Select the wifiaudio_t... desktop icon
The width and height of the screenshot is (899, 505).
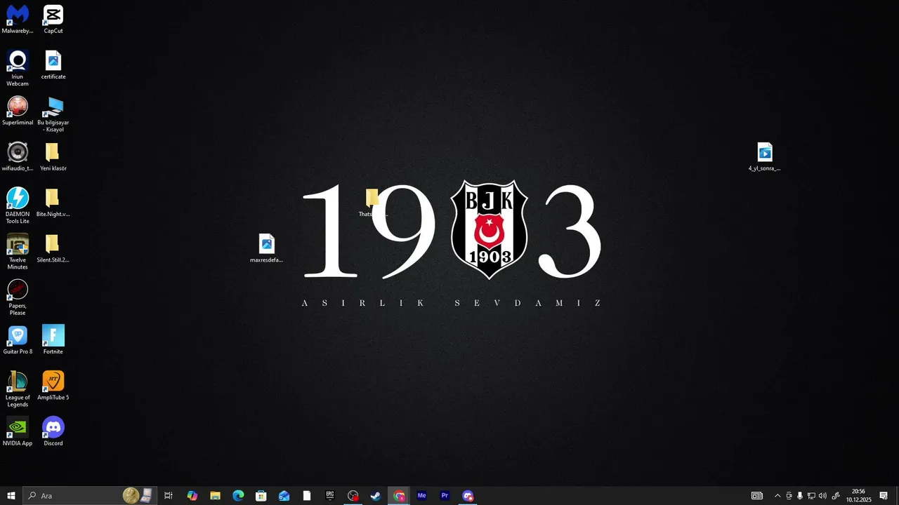coord(18,156)
